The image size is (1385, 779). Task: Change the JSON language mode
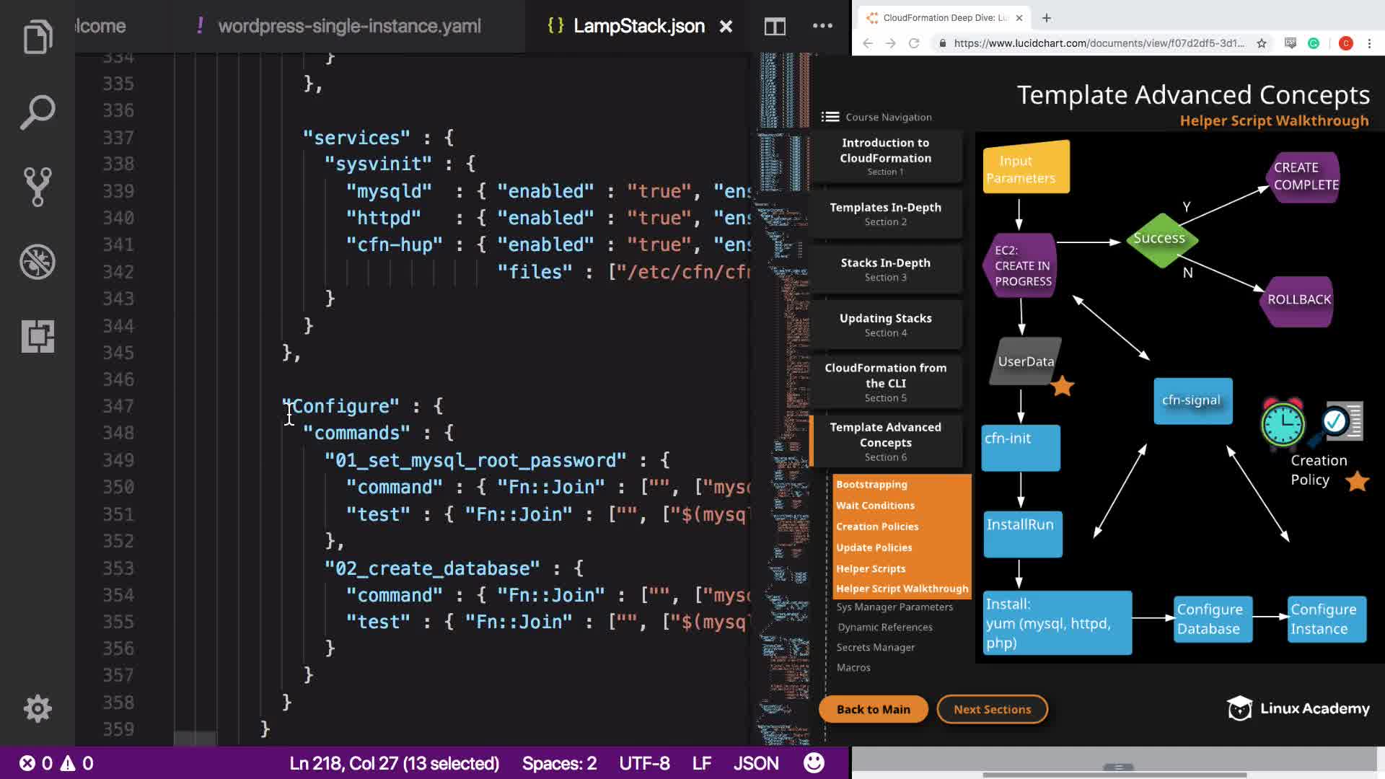pos(756,763)
